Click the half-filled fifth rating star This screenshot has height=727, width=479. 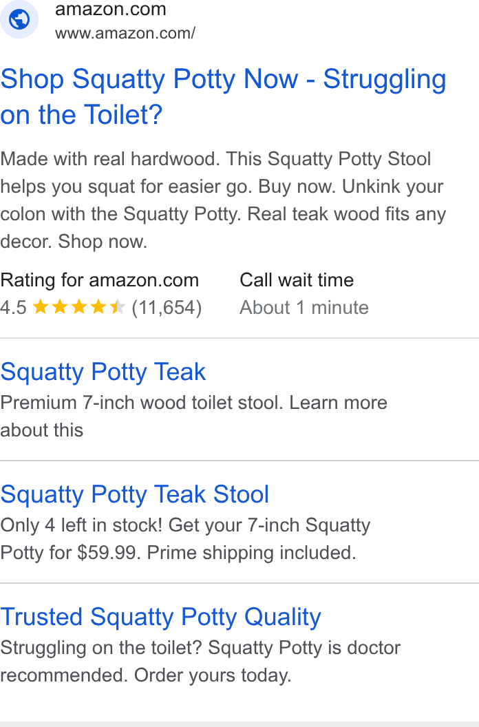pyautogui.click(x=118, y=307)
